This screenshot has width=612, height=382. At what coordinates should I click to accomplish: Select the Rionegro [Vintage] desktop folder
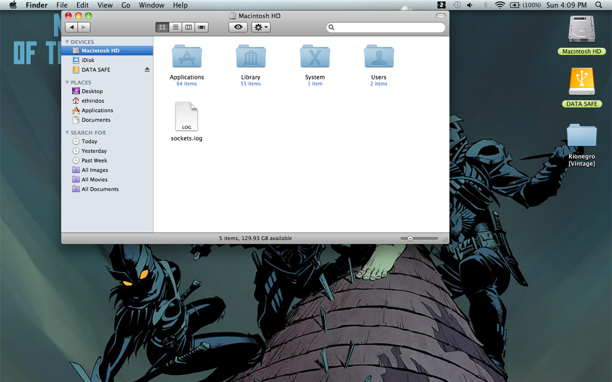click(582, 136)
